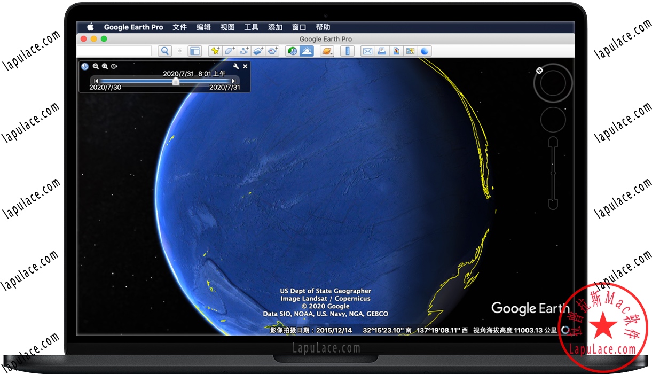The height and width of the screenshot is (374, 652).
Task: Click the N north compass marker
Action: click(x=539, y=70)
